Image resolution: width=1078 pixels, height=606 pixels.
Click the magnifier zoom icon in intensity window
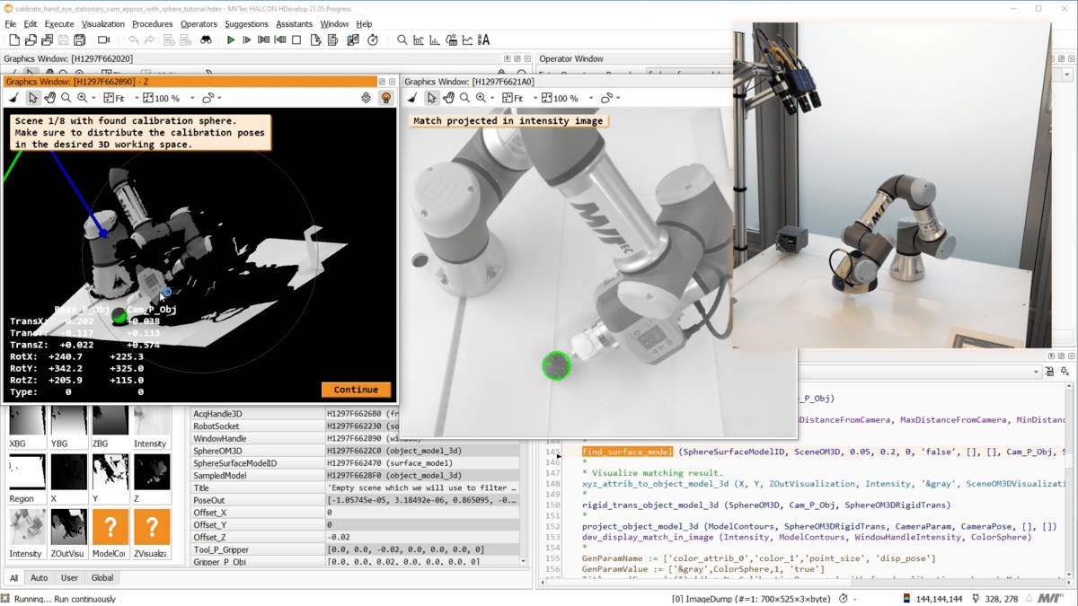click(464, 98)
